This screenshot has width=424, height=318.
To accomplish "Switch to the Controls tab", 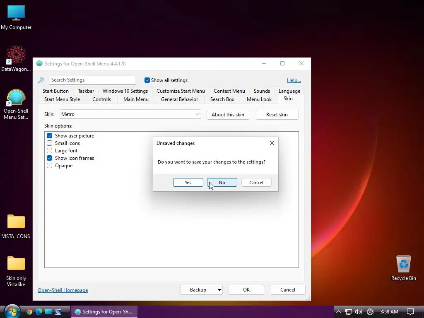I will (x=102, y=99).
